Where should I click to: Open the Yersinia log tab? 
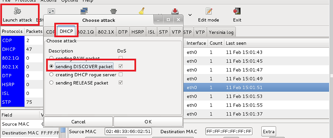tap(221, 33)
